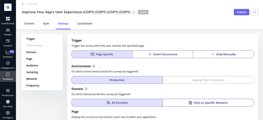This screenshot has width=263, height=120.
Task: Select the Page-Specific trigger option
Action: (102, 54)
